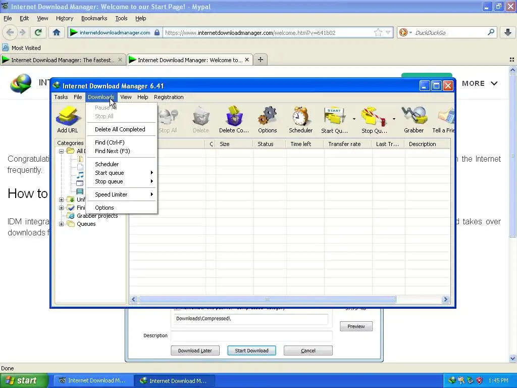
Task: Collapse the All Downloads tree node
Action: click(x=61, y=151)
